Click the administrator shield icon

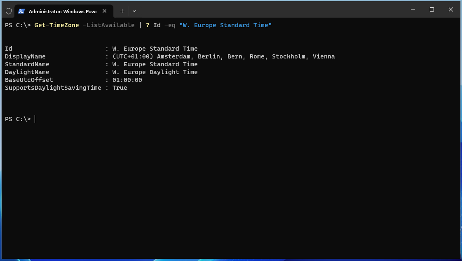[x=8, y=11]
